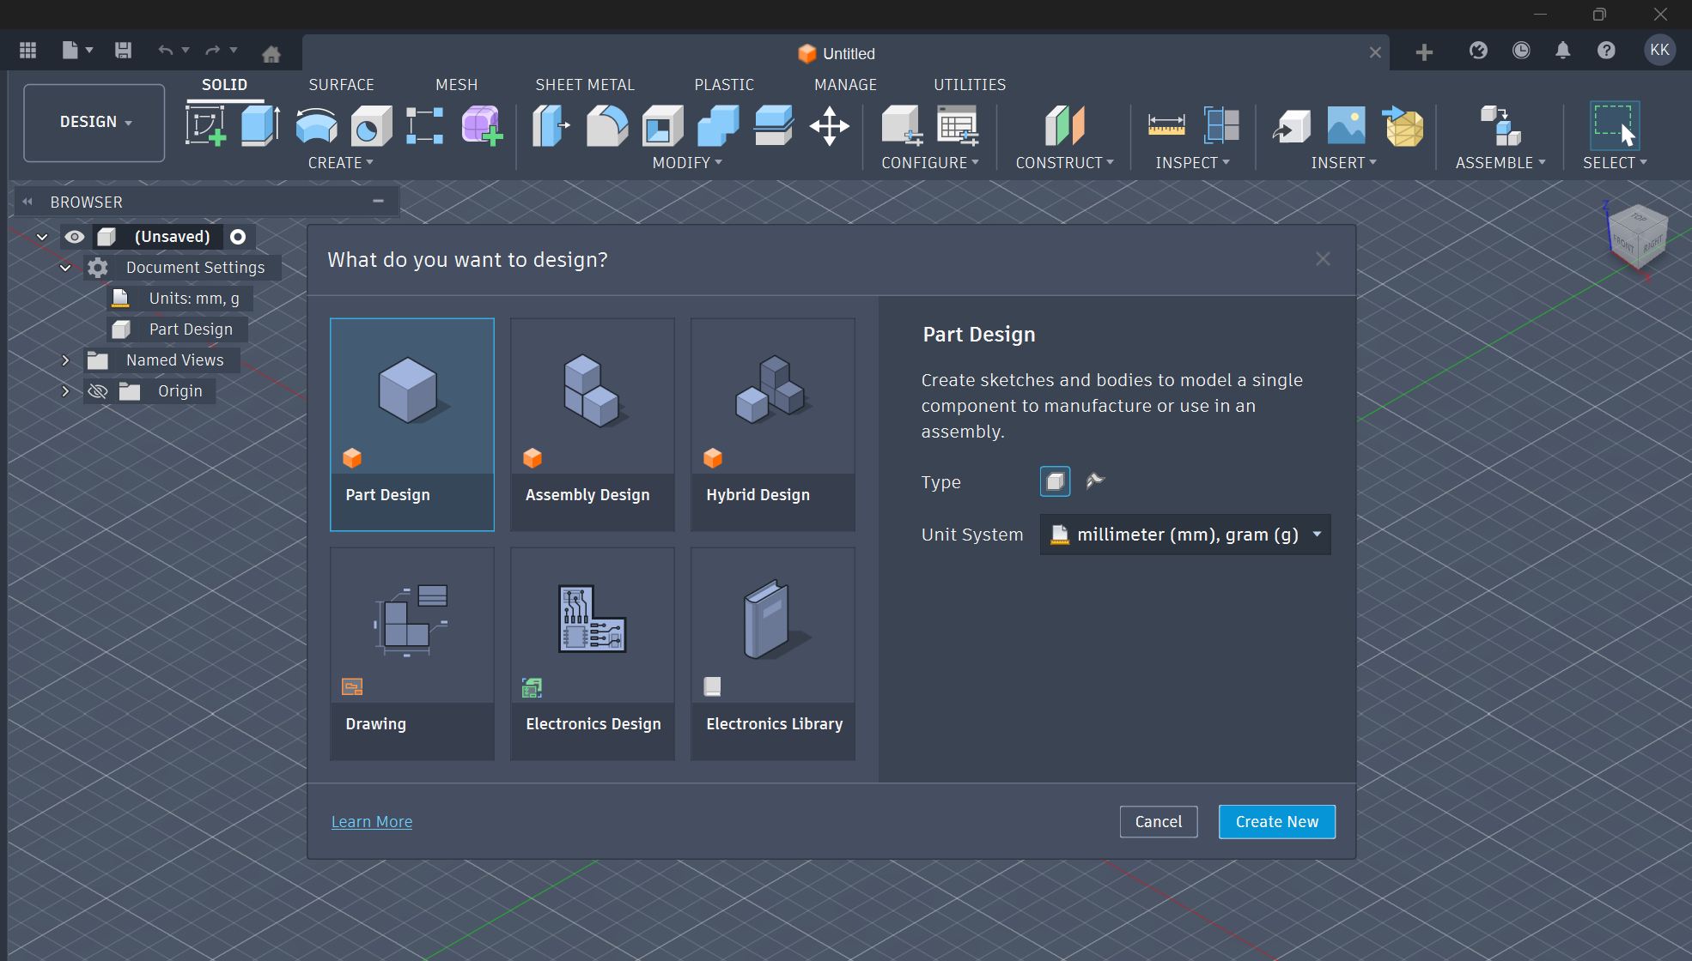Click the Extrude tool icon
Image resolution: width=1692 pixels, height=961 pixels.
pyautogui.click(x=260, y=125)
